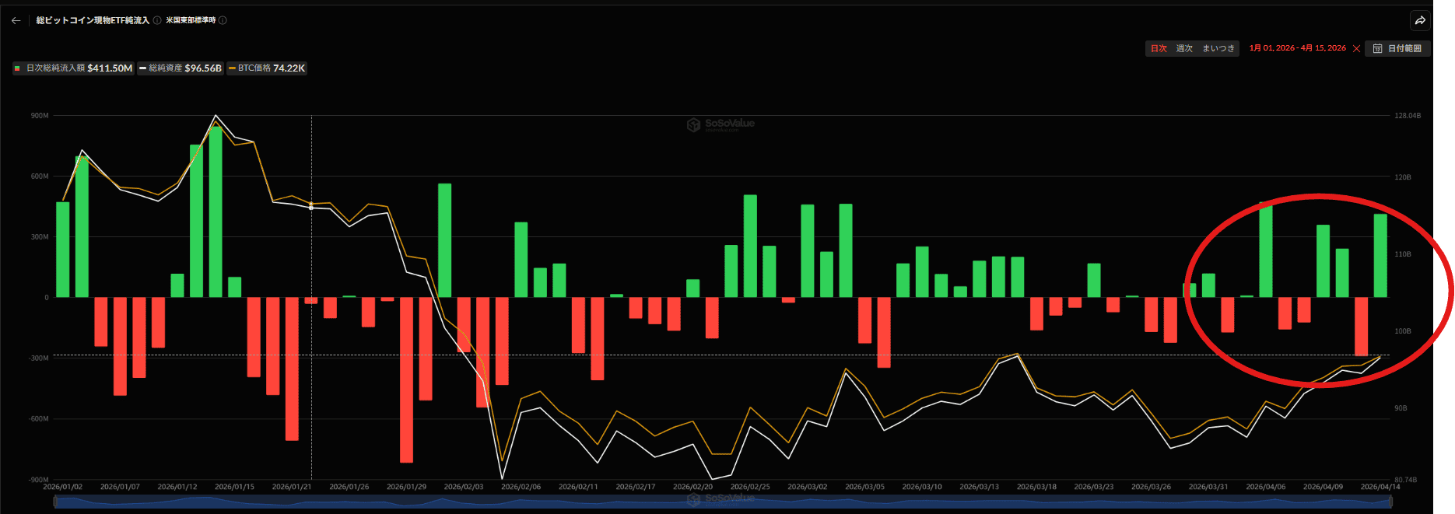
Task: Click info icon next to 米国東部標準時
Action: tap(223, 21)
